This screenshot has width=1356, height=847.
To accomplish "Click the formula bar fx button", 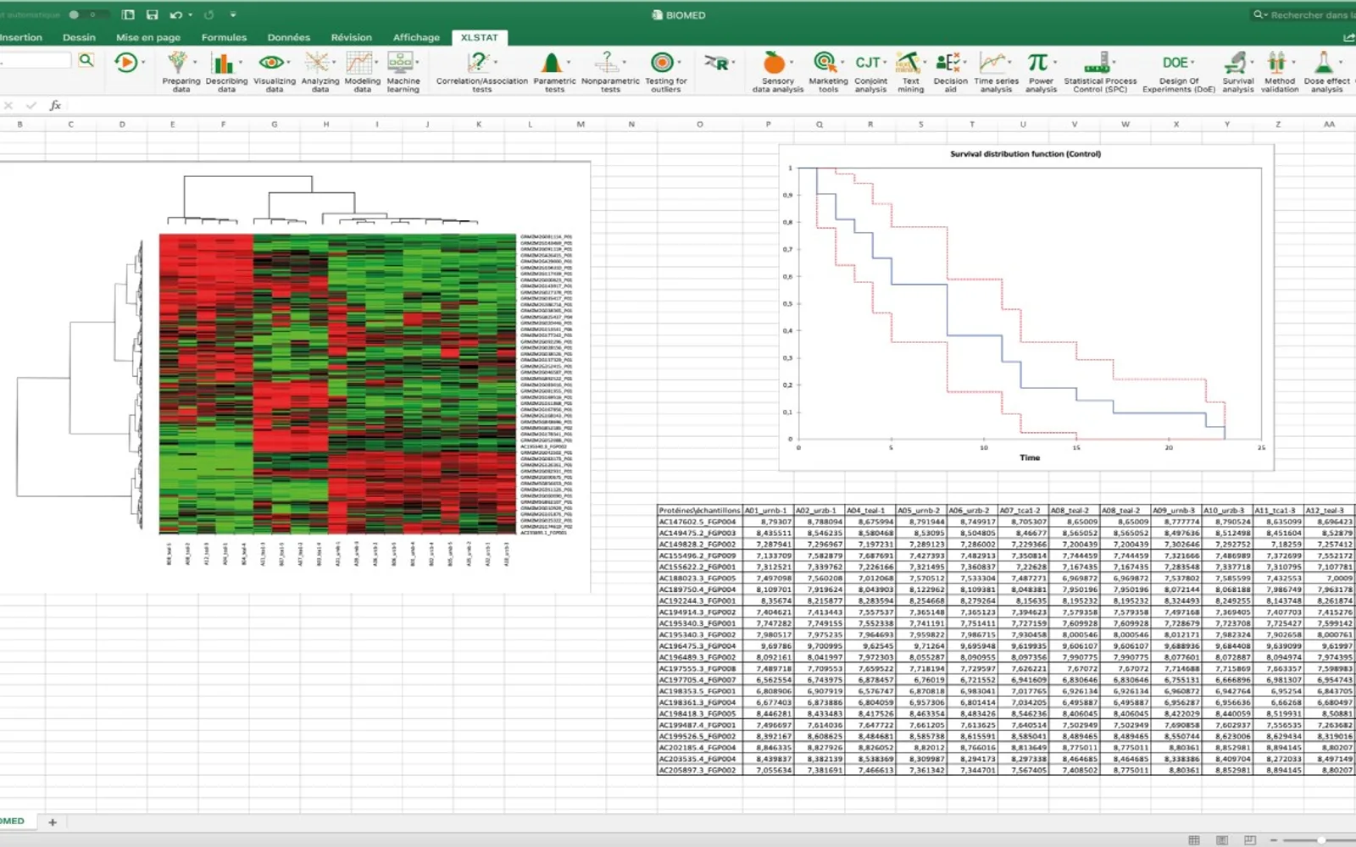I will point(55,105).
